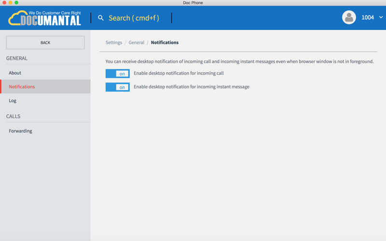Click the BACK button
This screenshot has width=386, height=241.
click(x=45, y=42)
